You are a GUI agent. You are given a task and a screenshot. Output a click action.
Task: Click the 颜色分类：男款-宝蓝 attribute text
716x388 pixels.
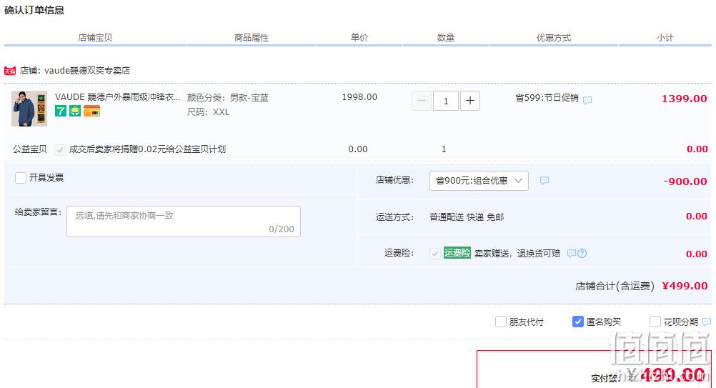pyautogui.click(x=228, y=98)
